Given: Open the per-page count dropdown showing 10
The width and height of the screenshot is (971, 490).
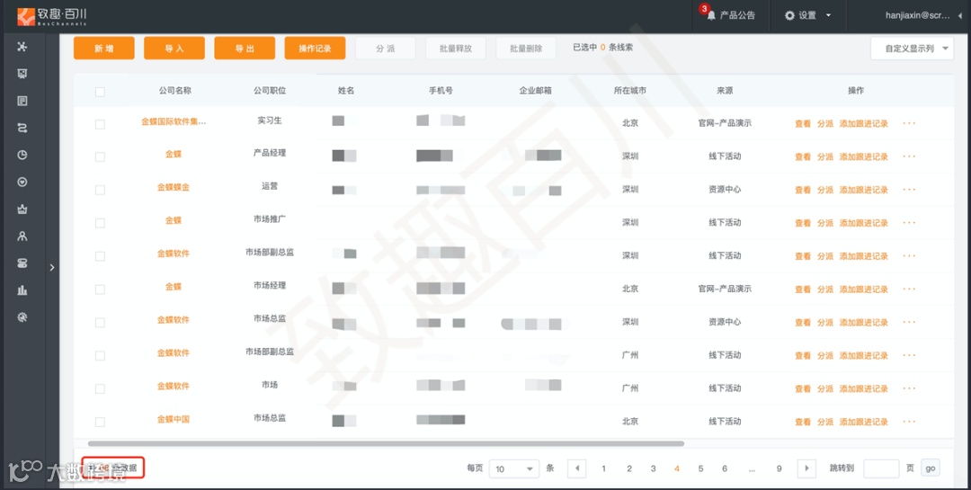Looking at the screenshot, I should (x=514, y=469).
